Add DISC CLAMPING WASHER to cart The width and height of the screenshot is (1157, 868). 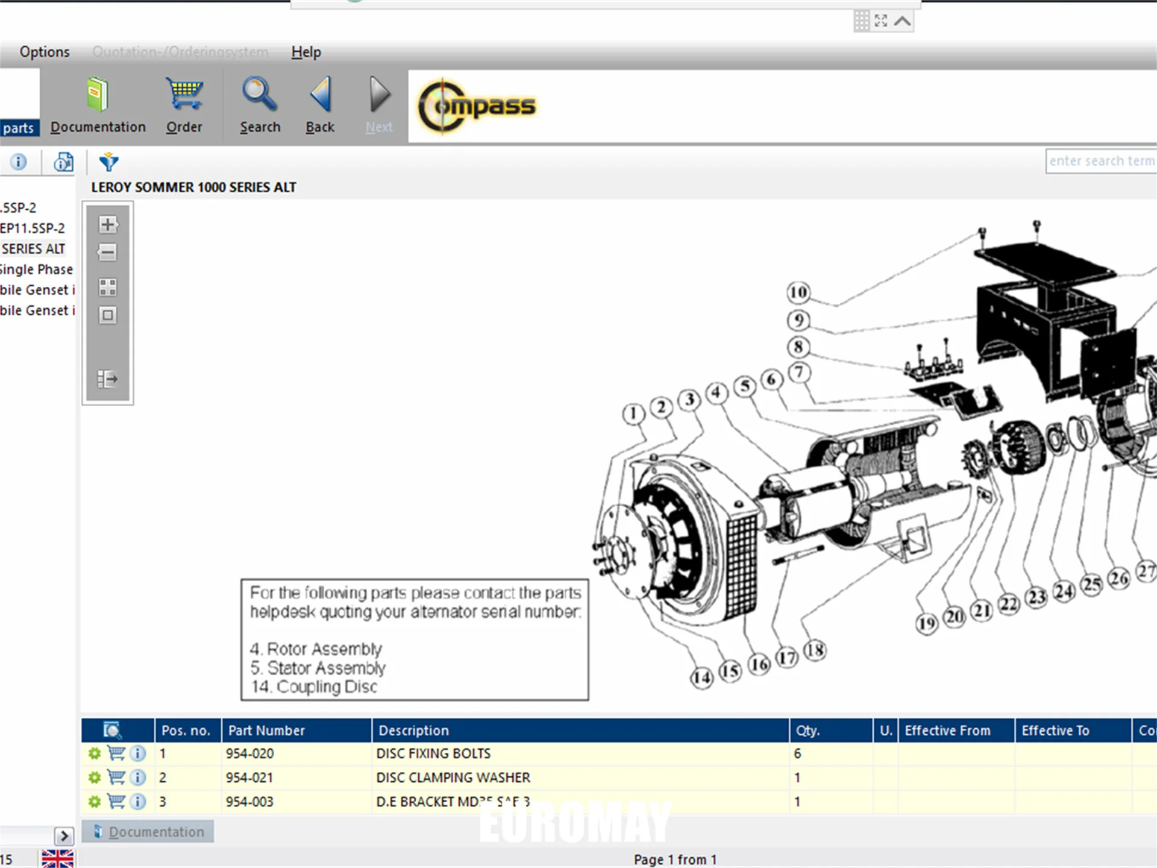116,777
